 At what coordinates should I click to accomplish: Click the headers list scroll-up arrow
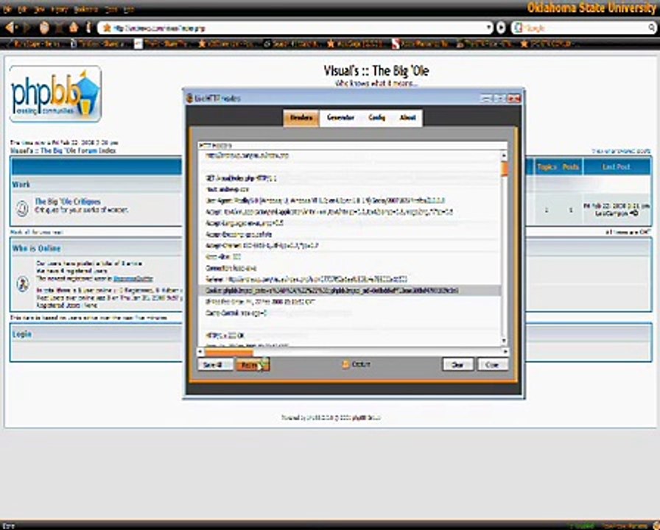pyautogui.click(x=504, y=155)
